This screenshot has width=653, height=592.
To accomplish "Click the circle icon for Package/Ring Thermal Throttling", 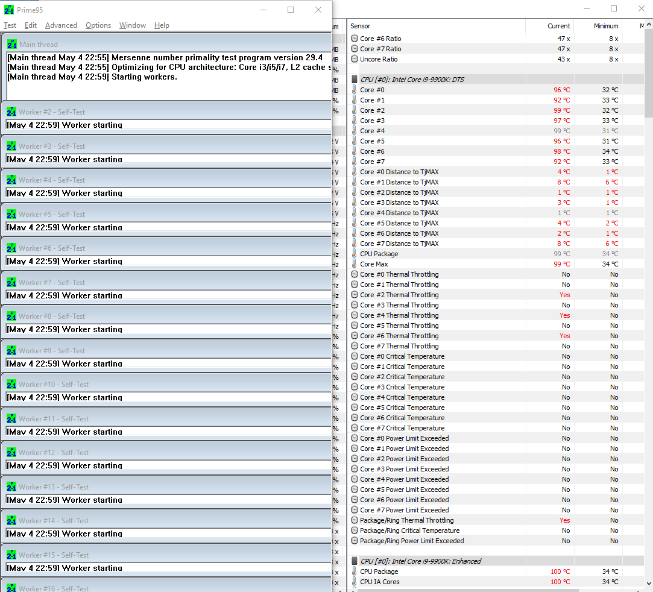I will (x=355, y=520).
